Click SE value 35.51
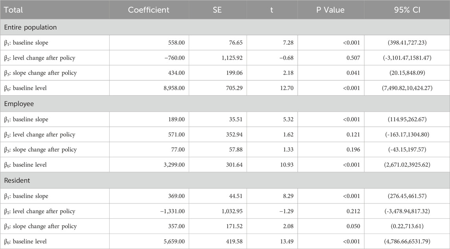The width and height of the screenshot is (450, 249). tap(236, 119)
